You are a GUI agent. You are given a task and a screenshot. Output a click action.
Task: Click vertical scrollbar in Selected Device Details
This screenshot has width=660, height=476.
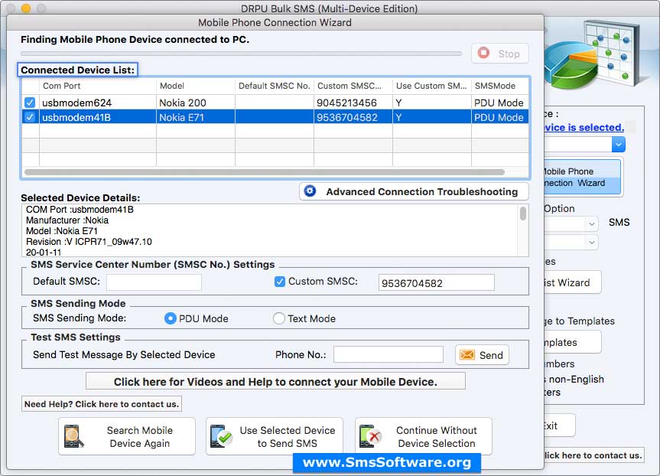pos(523,214)
